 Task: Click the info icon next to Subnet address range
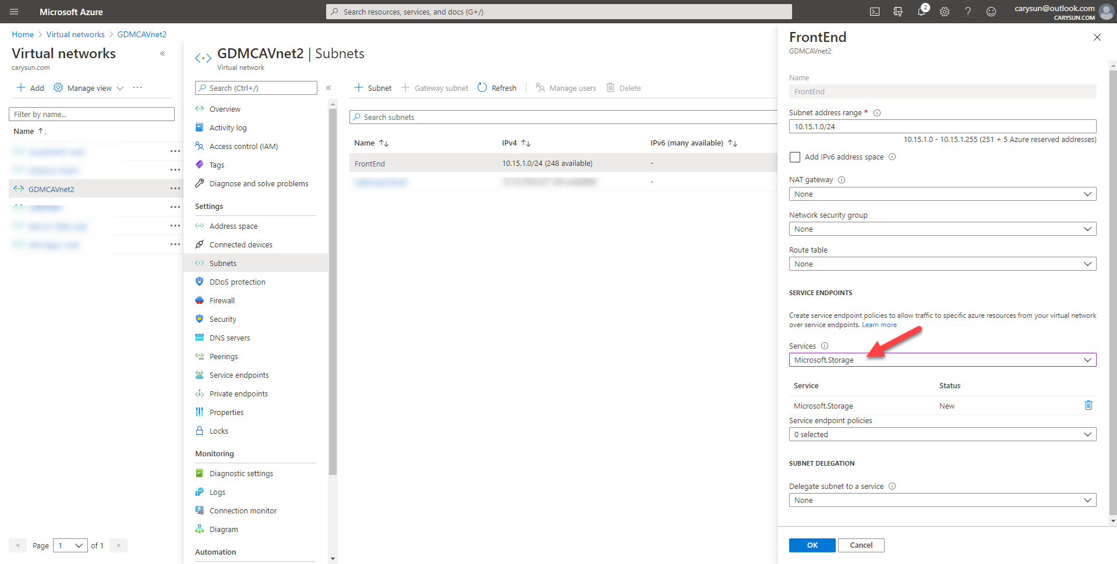[877, 113]
